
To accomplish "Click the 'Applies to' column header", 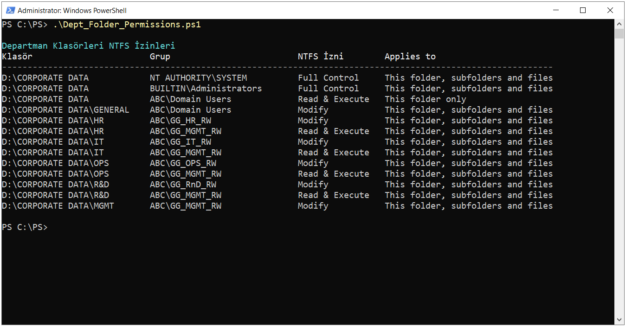I will click(x=410, y=57).
